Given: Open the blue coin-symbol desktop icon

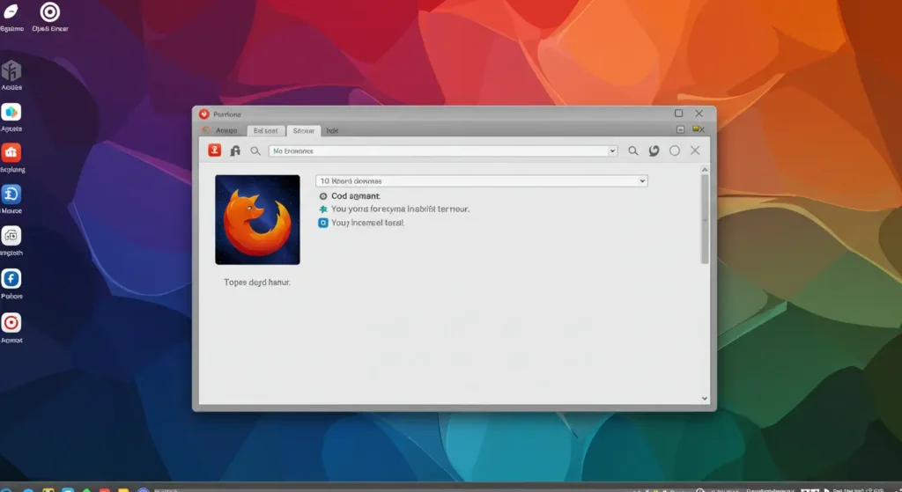Looking at the screenshot, I should [x=11, y=195].
